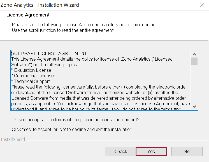Click the Zoho Analytics Installation Wizard title bar
Image resolution: width=209 pixels, height=162 pixels.
[x=84, y=5]
